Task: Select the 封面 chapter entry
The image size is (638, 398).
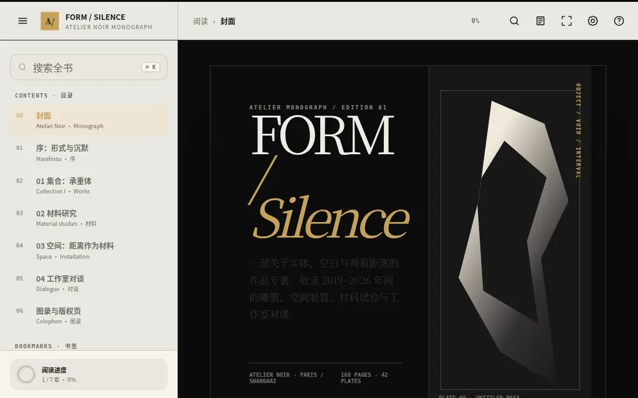Action: (88, 120)
